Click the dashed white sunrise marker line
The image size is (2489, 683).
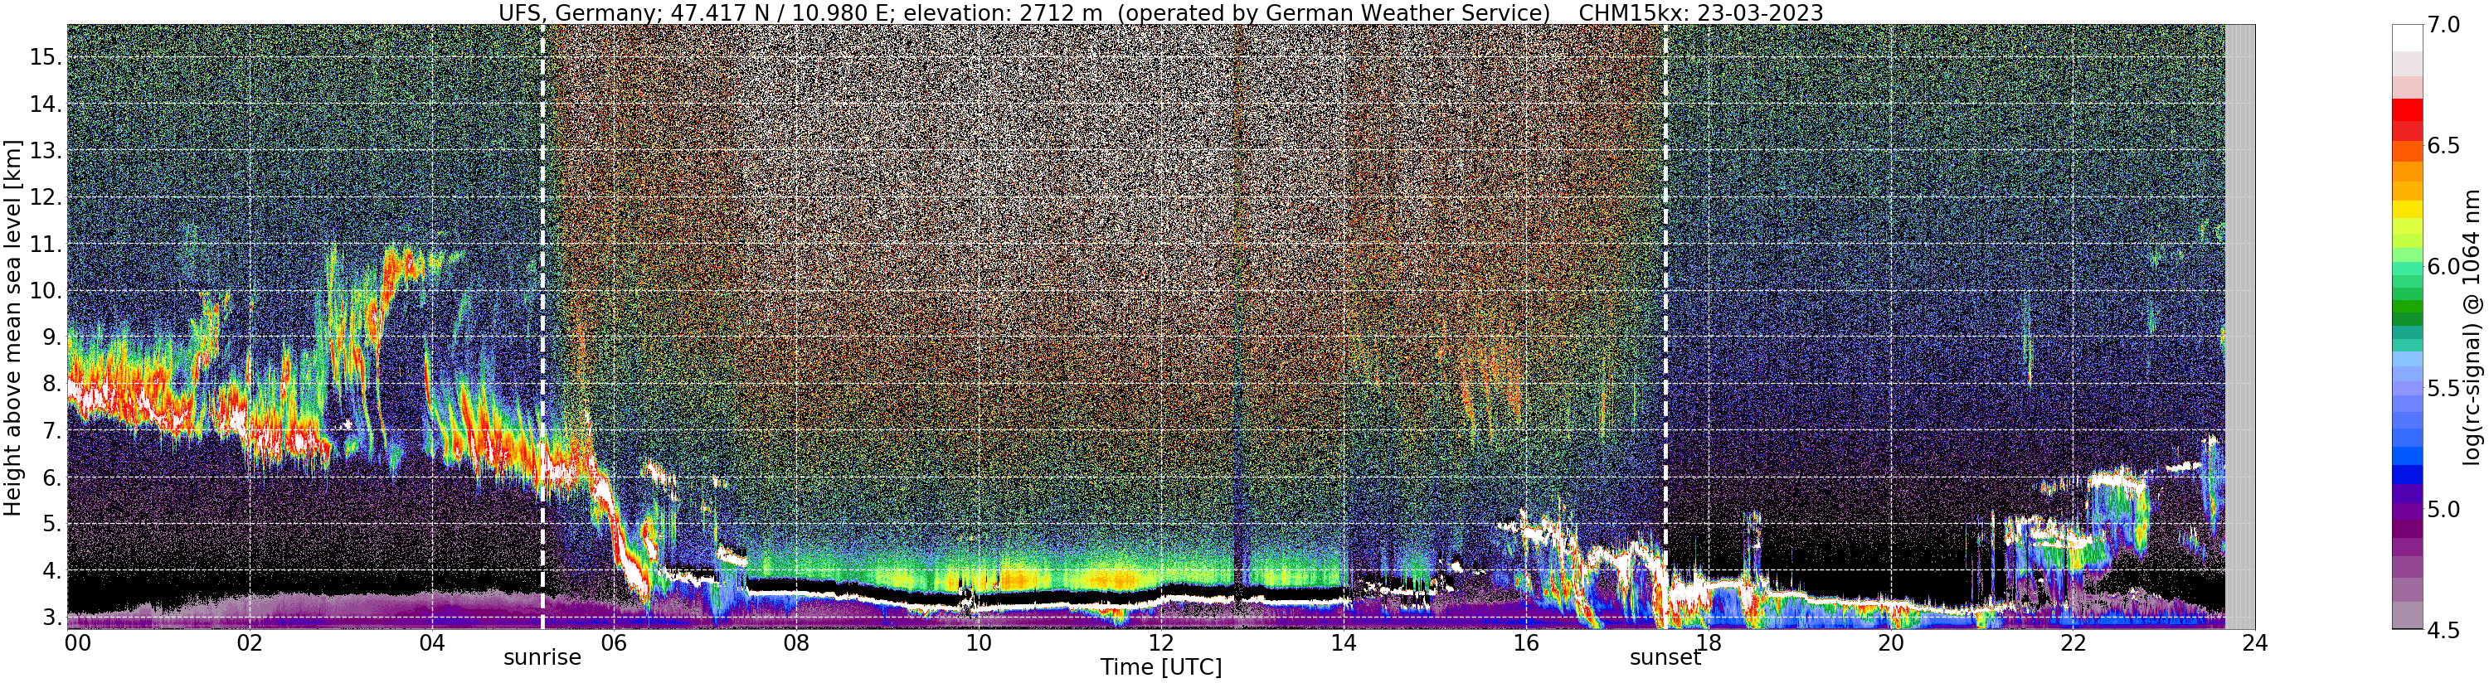click(542, 327)
